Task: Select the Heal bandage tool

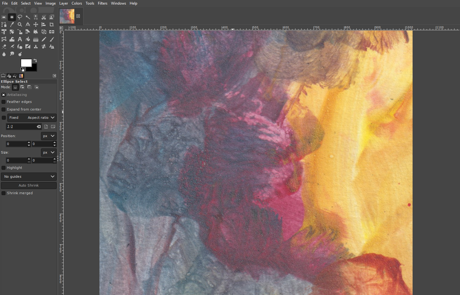Action: pyautogui.click(x=44, y=46)
